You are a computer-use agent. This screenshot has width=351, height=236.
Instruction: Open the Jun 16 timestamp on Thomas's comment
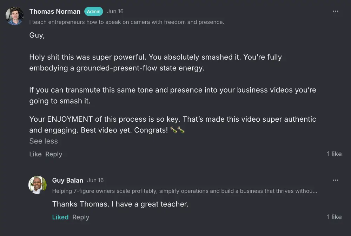[x=115, y=12]
